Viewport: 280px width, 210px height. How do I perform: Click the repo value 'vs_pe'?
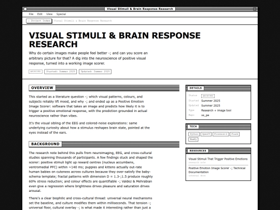click(205, 115)
